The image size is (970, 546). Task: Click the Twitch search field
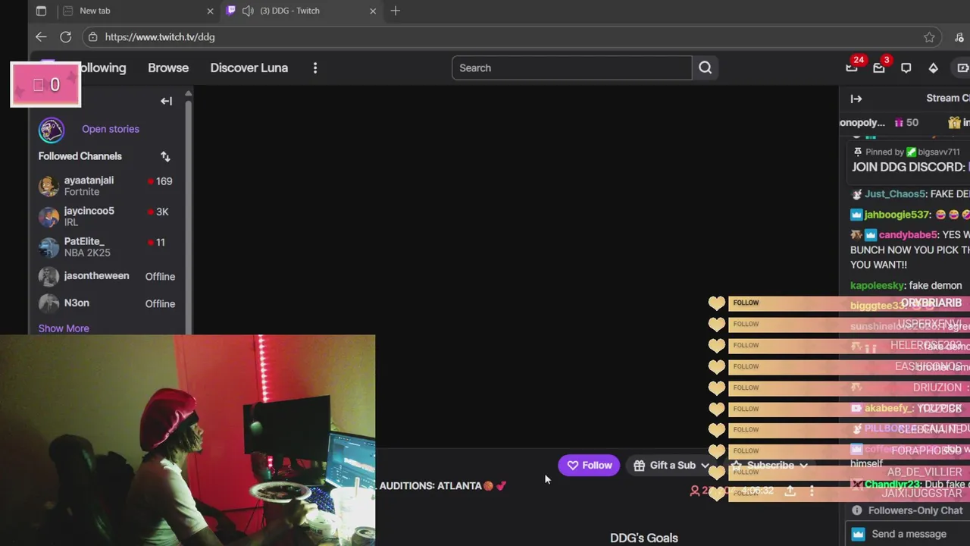[572, 67]
